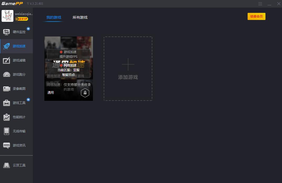The width and height of the screenshot is (282, 183).
Task: Toggle 网络加速 red dot on game card
Action: pos(61,65)
